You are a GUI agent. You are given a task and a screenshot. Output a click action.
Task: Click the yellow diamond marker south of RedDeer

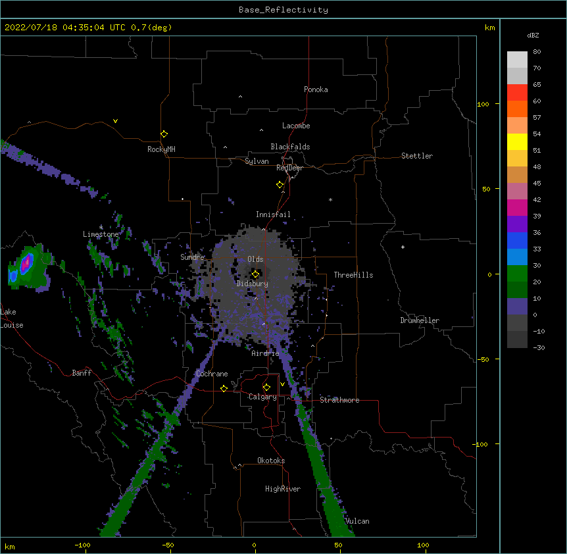280,185
